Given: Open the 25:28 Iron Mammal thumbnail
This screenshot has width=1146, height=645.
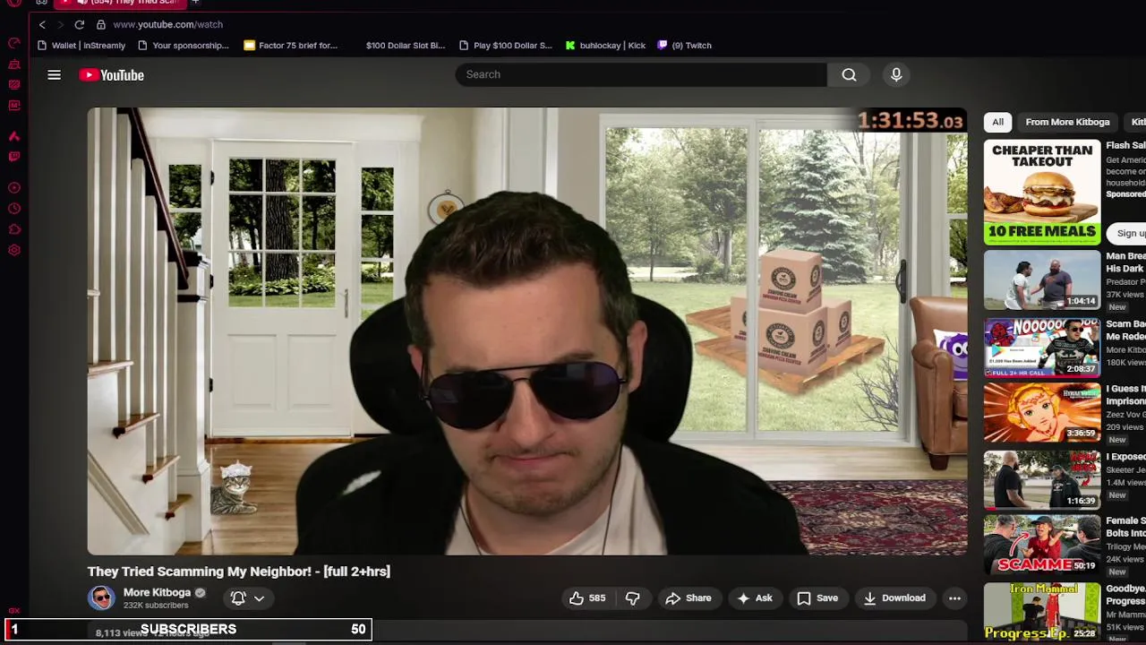Looking at the screenshot, I should 1042,612.
